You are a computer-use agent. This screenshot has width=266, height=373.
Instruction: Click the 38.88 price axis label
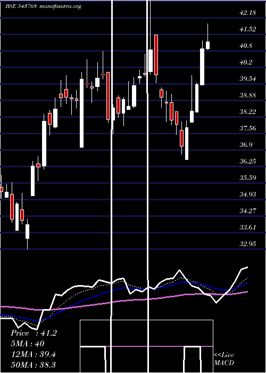click(248, 95)
